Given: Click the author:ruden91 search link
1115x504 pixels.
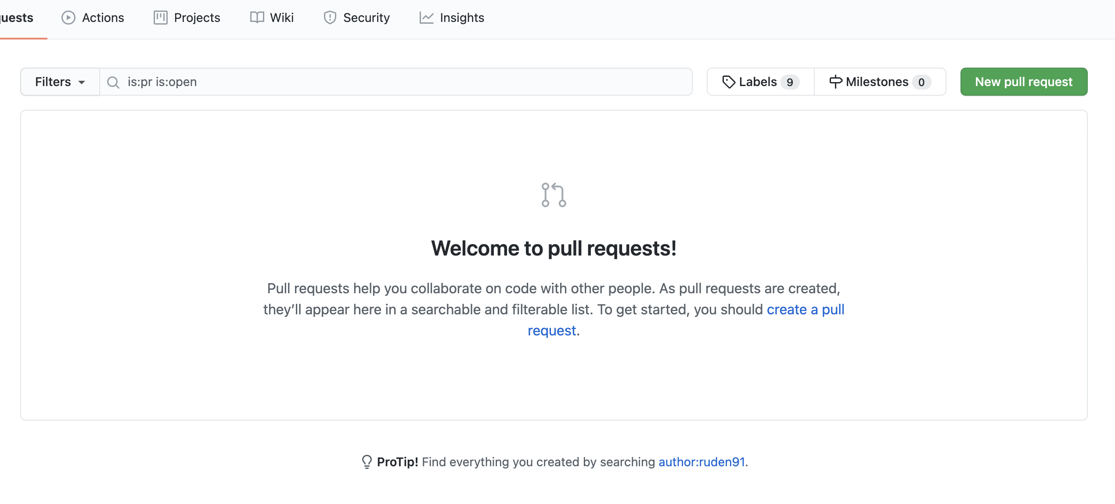Looking at the screenshot, I should (701, 462).
